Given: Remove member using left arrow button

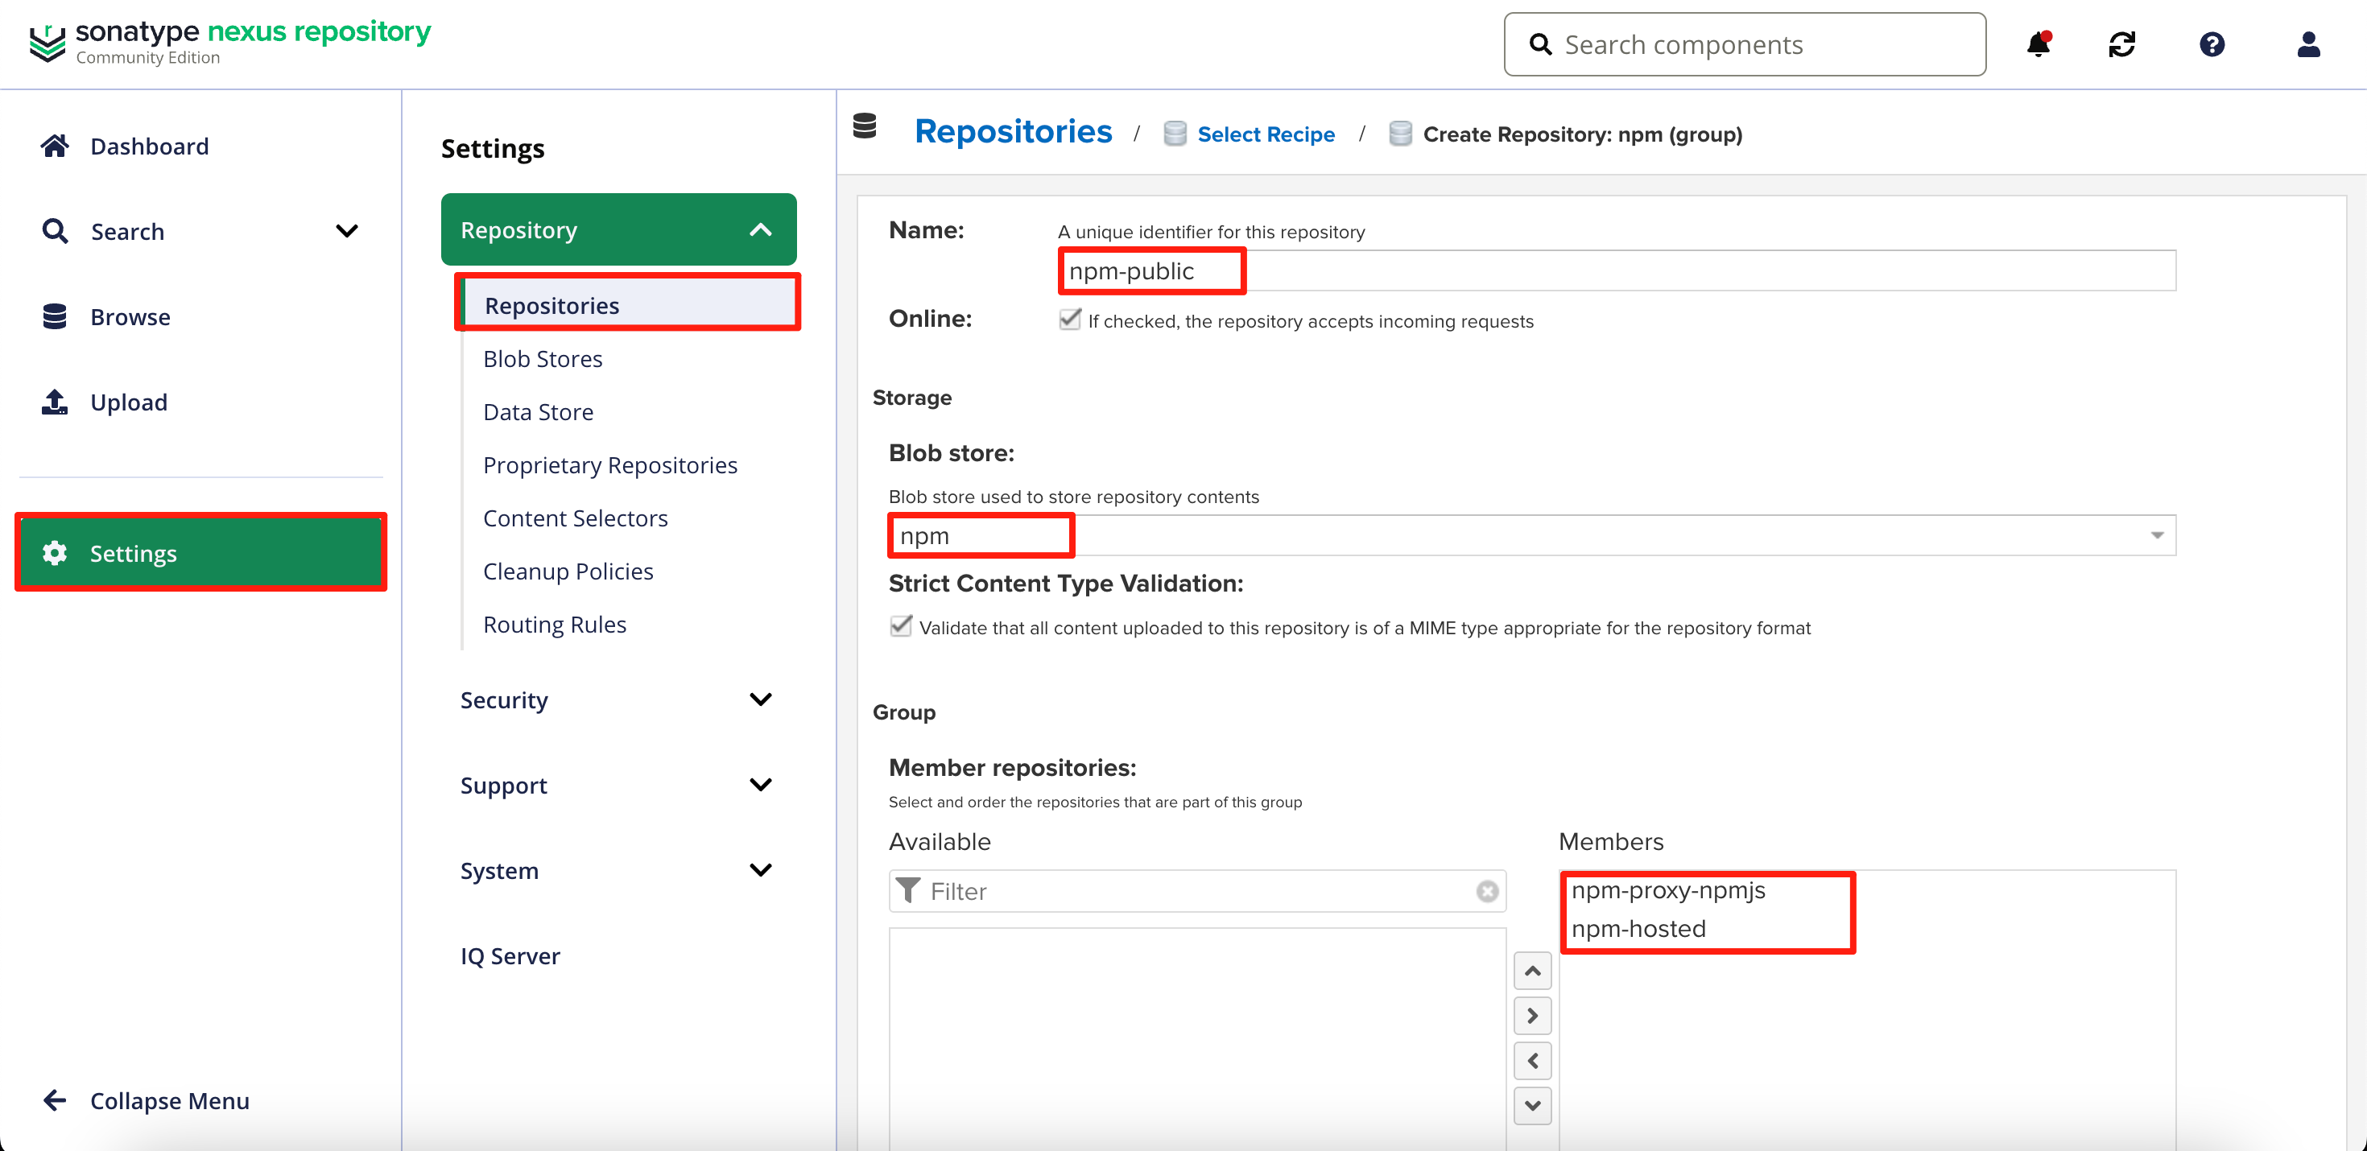Looking at the screenshot, I should [x=1532, y=1061].
